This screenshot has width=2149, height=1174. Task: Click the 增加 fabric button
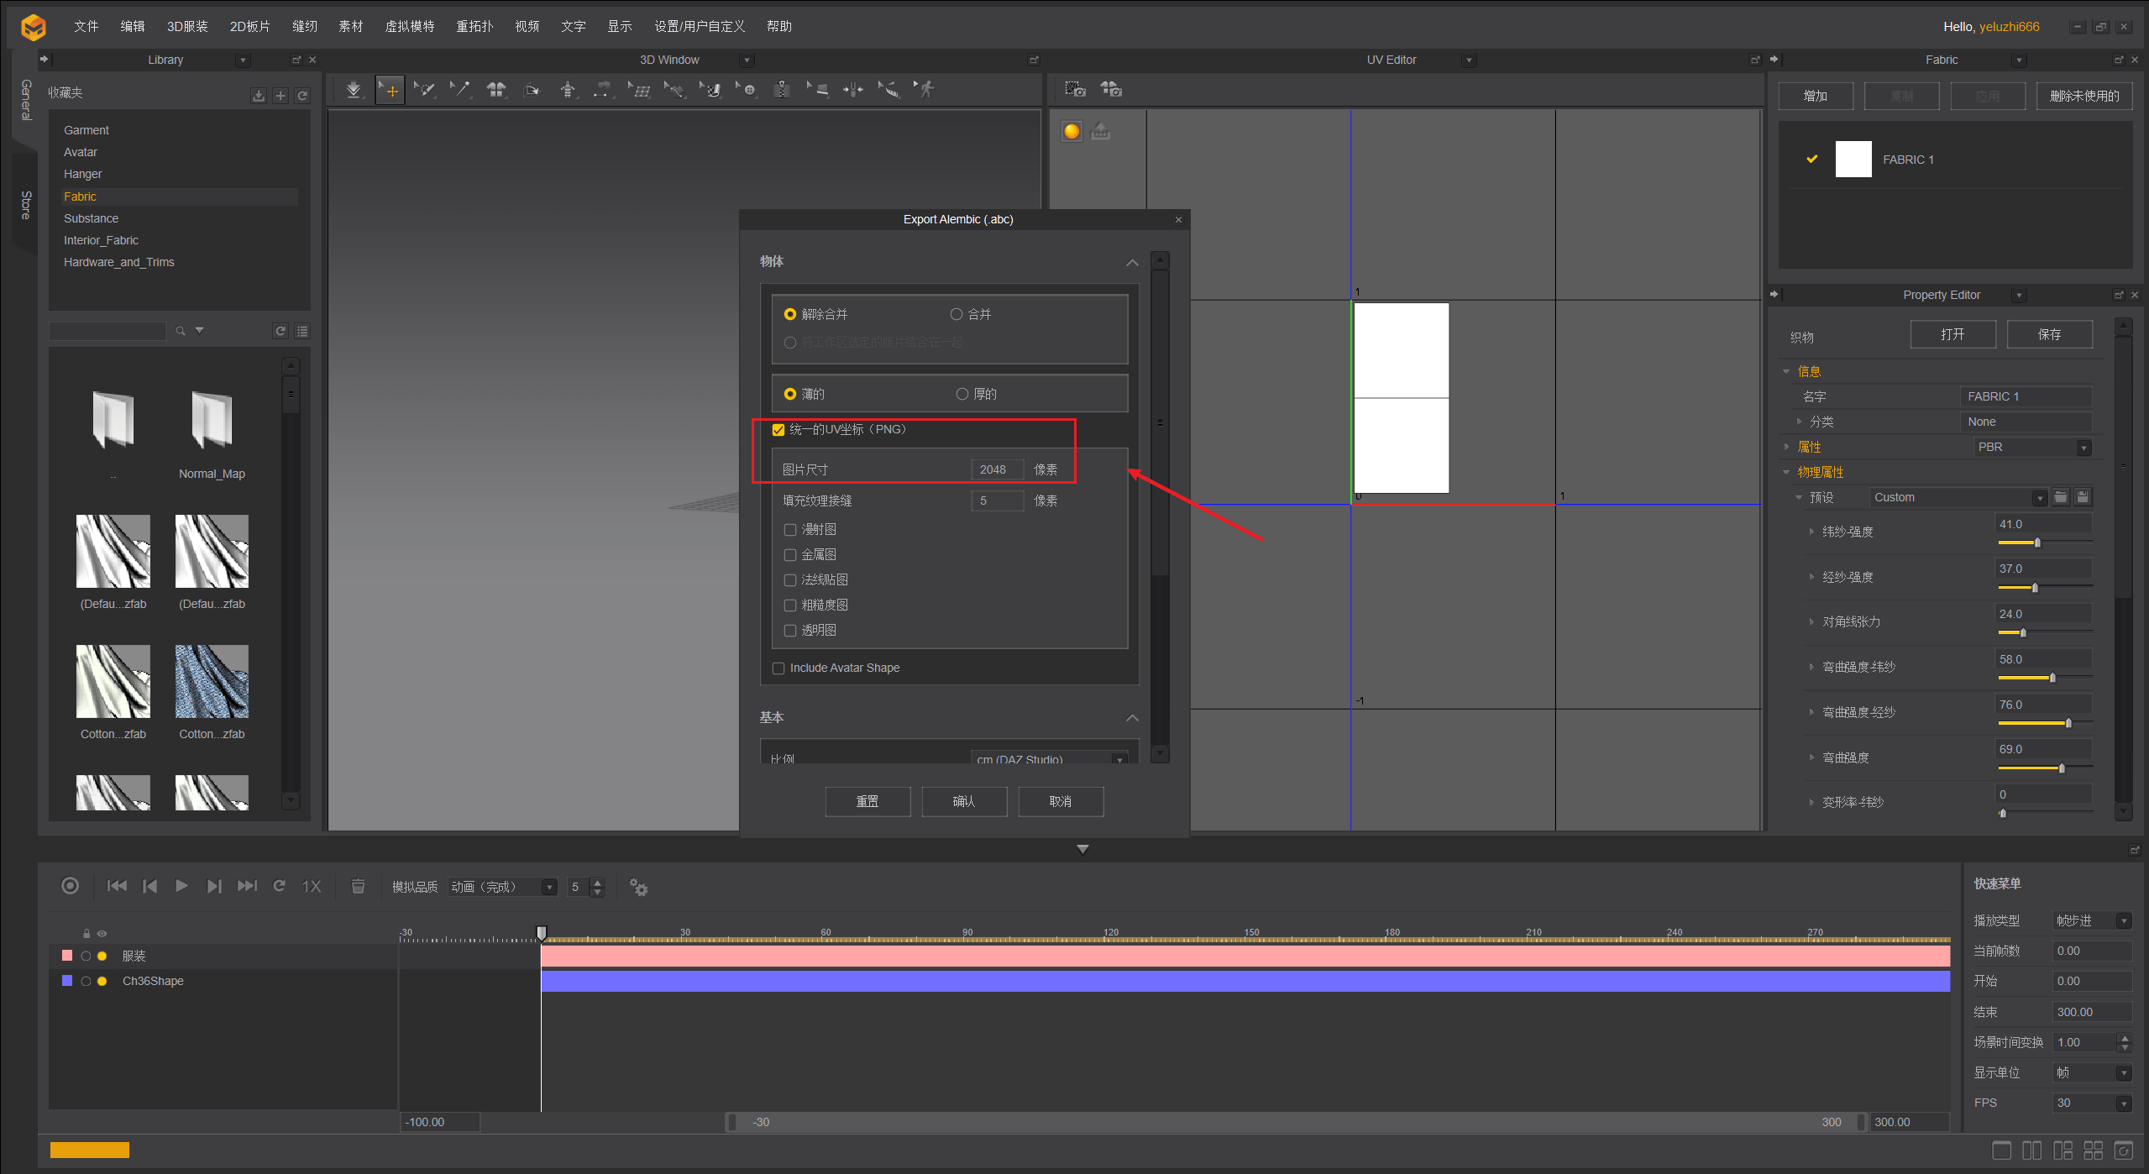[x=1815, y=96]
